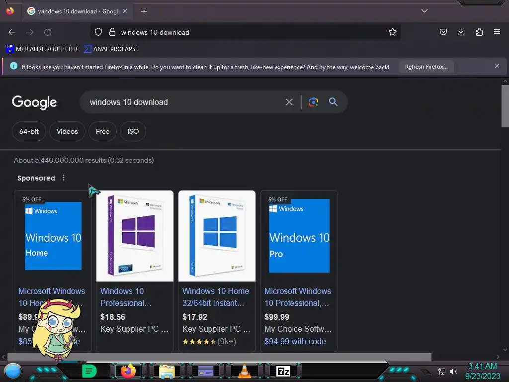
Task: Open VLC media player from taskbar
Action: point(245,371)
